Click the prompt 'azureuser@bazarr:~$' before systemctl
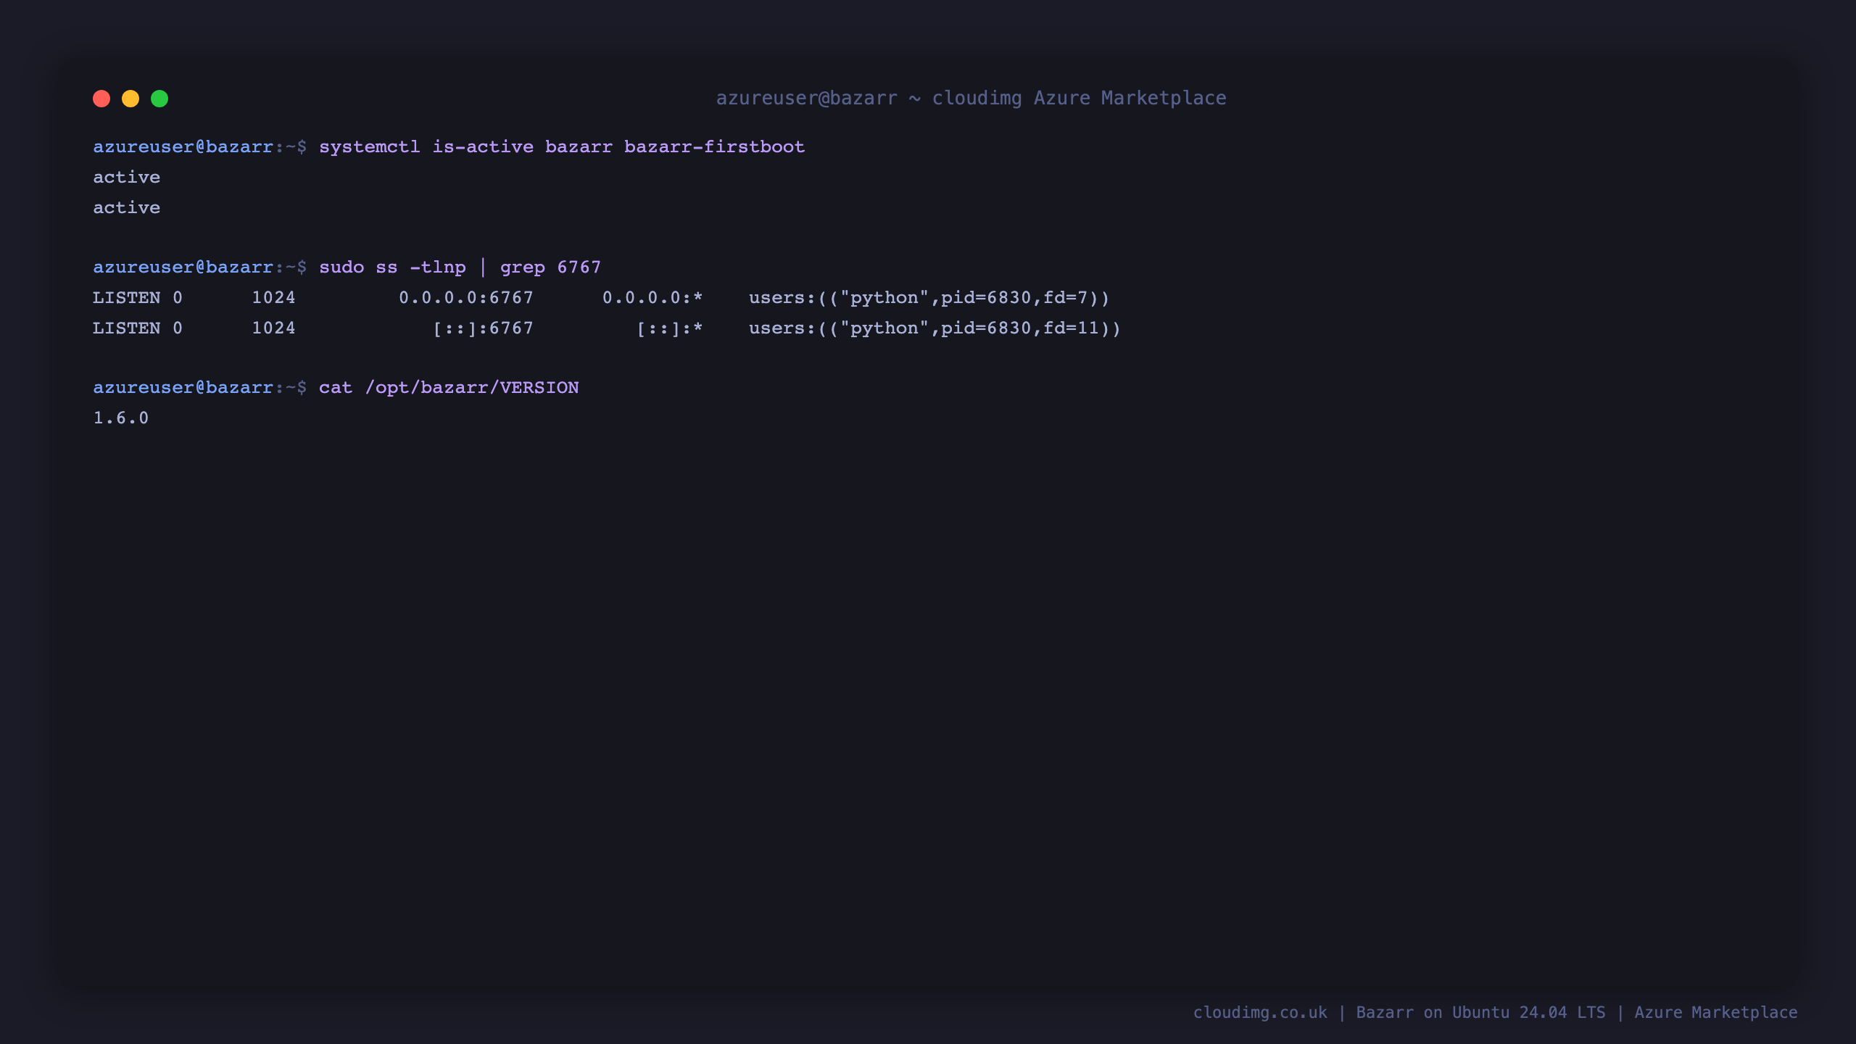Image resolution: width=1856 pixels, height=1044 pixels. pyautogui.click(x=200, y=147)
